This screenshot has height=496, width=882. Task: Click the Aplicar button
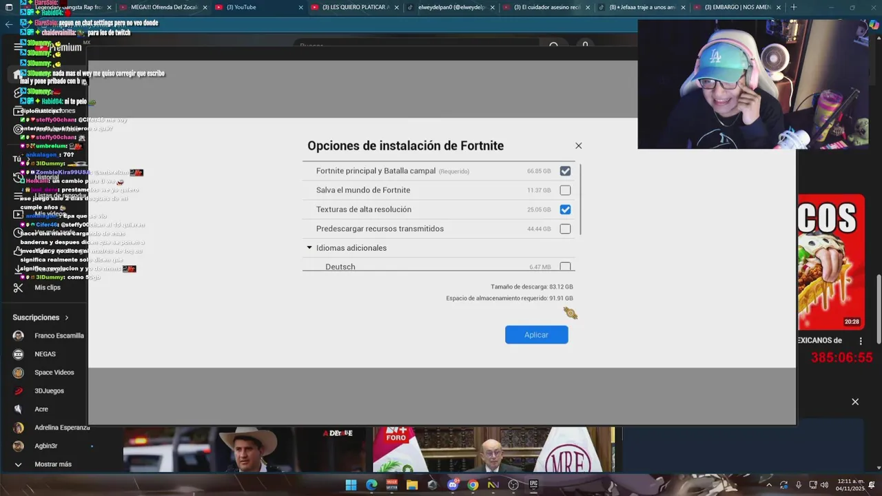tap(536, 335)
